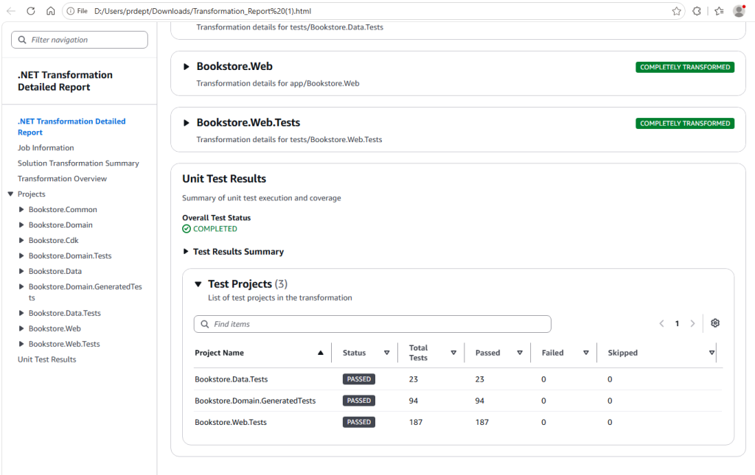This screenshot has width=755, height=475.
Task: Focus the Find items search box
Action: 372,324
